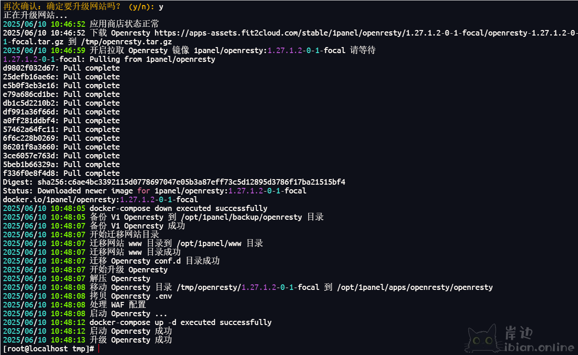This screenshot has height=355, width=578.
Task: Place cursor at the root@localhost tmp prompt
Action: [49, 349]
